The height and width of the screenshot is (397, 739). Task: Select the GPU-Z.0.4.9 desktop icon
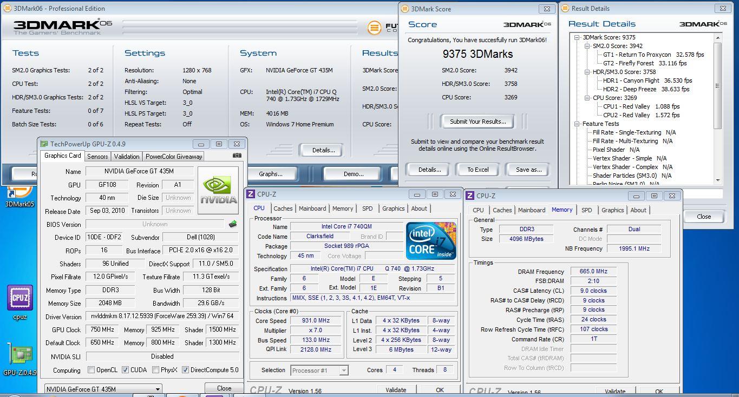[20, 359]
